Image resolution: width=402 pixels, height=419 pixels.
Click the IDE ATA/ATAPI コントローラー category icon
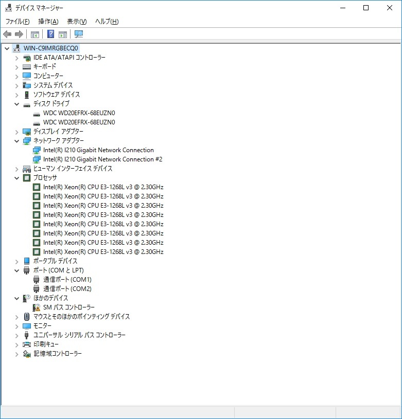[x=27, y=58]
